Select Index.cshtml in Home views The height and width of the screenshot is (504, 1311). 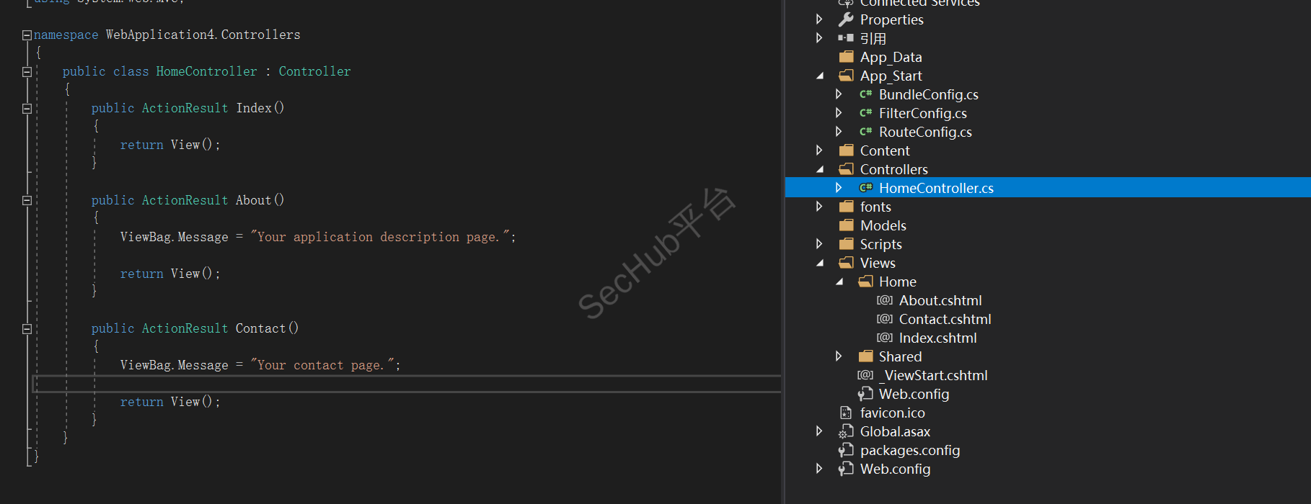937,338
